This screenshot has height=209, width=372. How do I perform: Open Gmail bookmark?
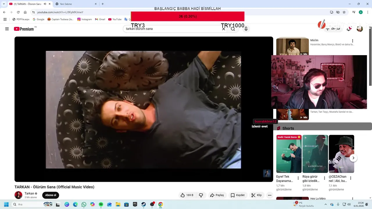(100, 19)
